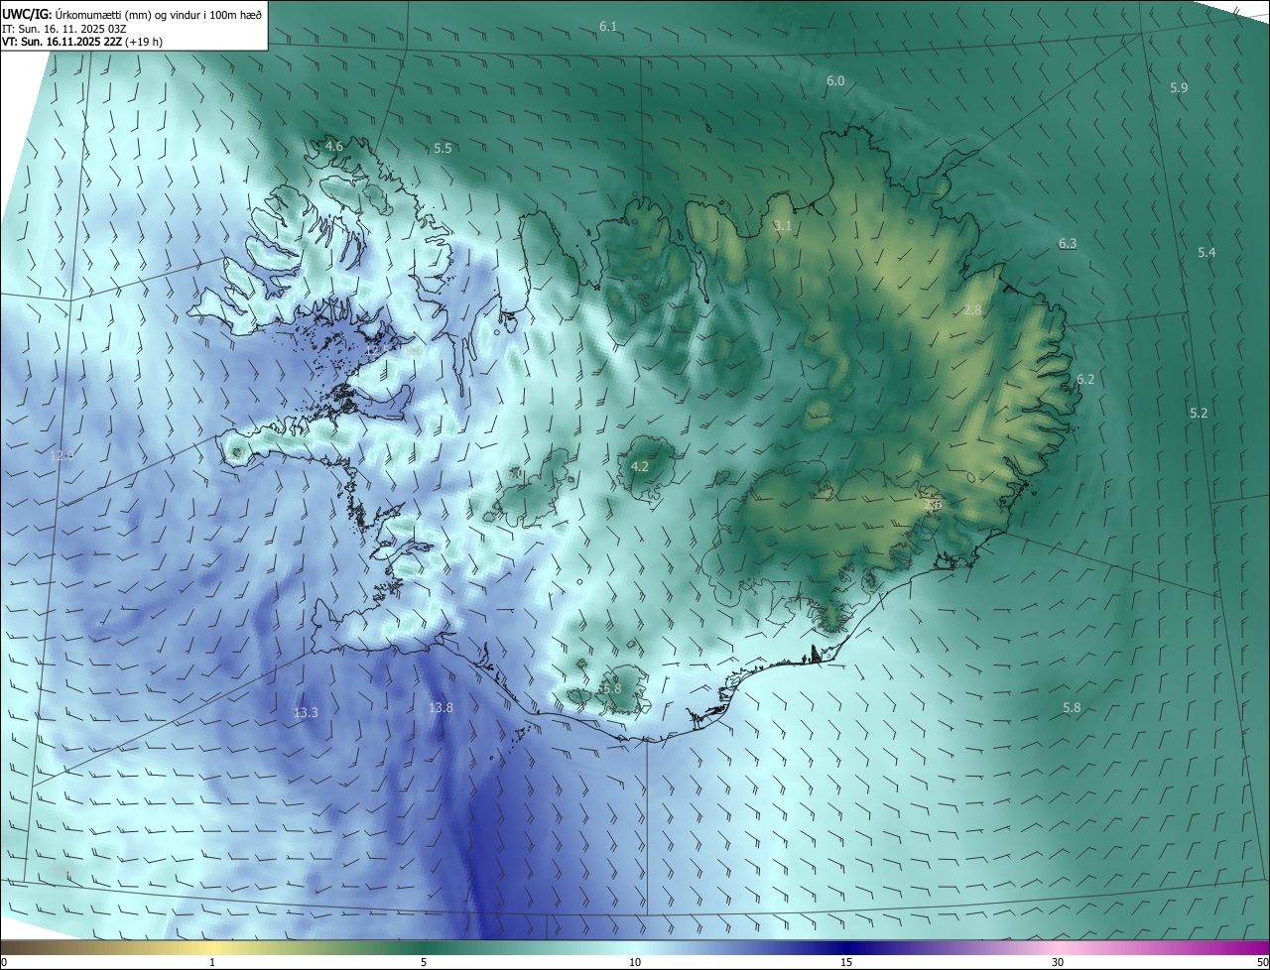Screen dimensions: 1270x970
Task: Click the 13.3 value label
Action: click(306, 713)
